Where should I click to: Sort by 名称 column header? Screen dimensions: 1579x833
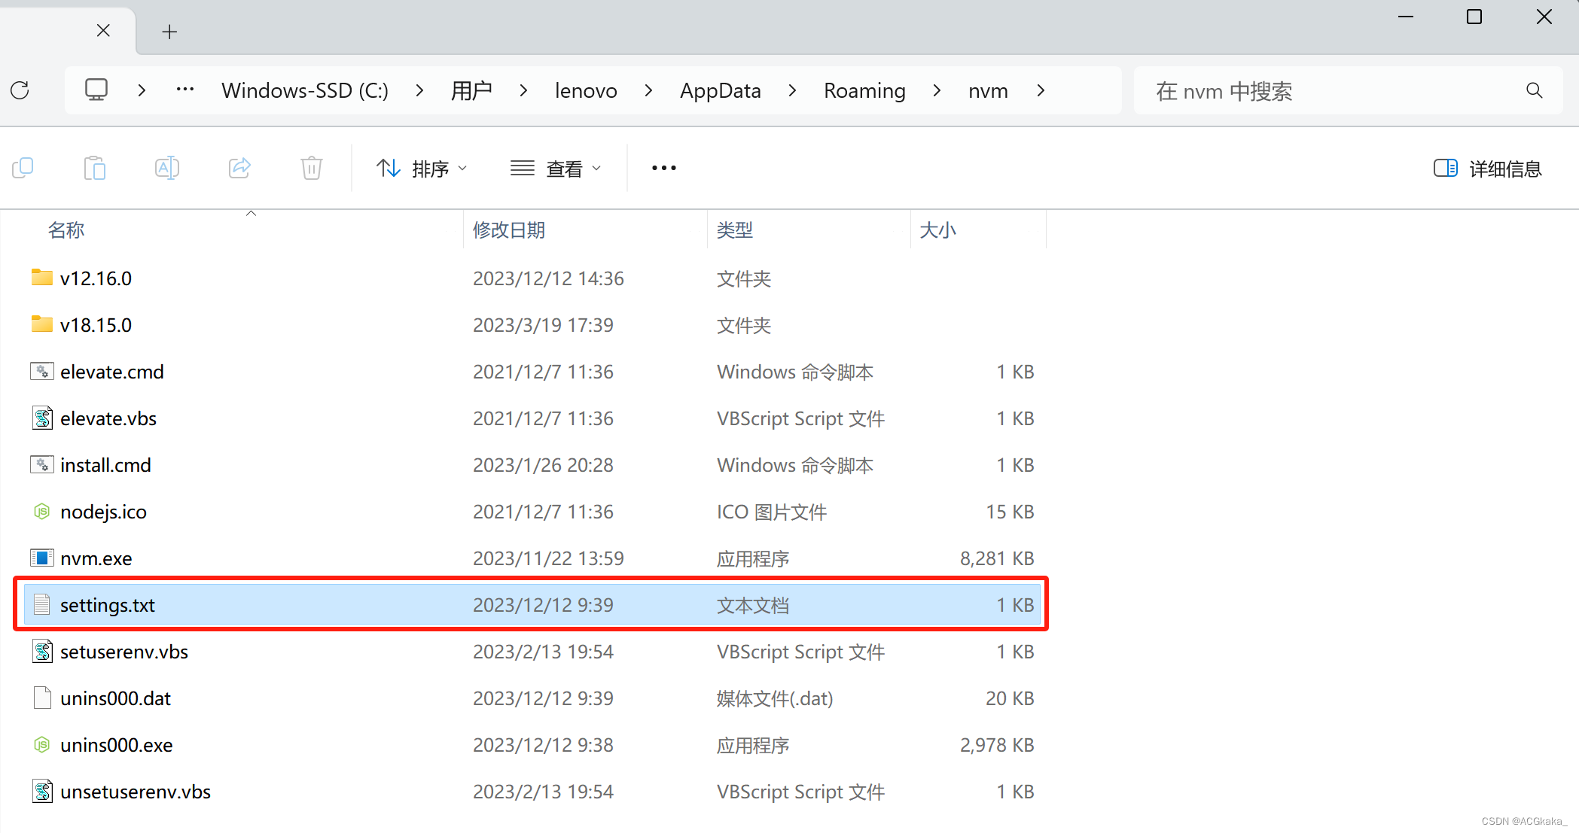[x=66, y=230]
